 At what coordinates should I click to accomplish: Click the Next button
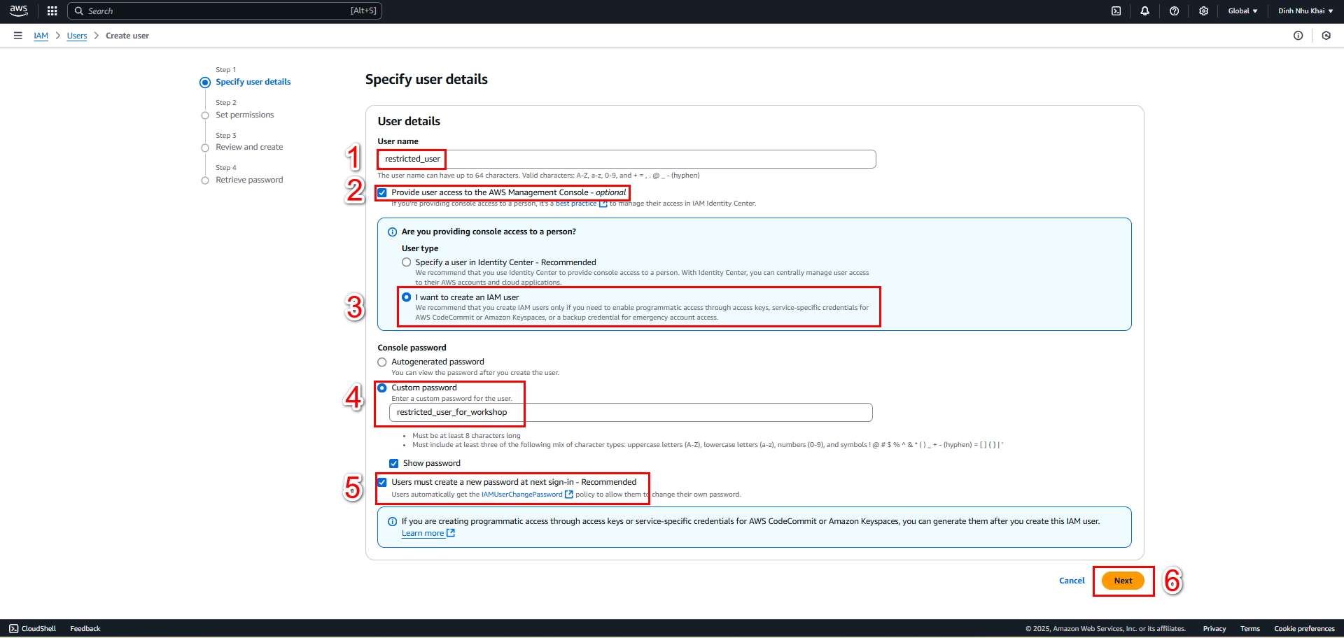pos(1123,581)
